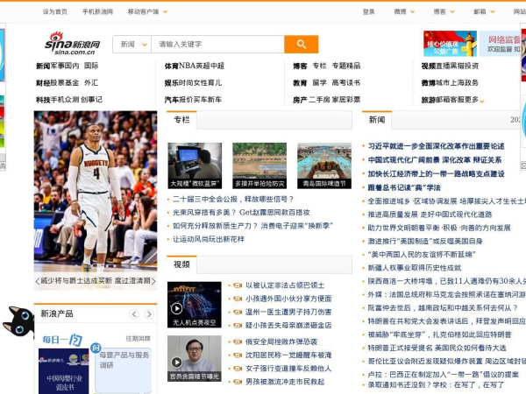
Task: Go to previous slideshow photo arrow
Action: click(37, 281)
